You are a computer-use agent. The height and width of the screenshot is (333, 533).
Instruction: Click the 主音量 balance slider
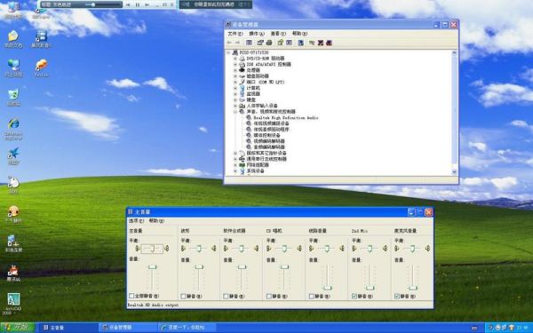pyautogui.click(x=152, y=249)
